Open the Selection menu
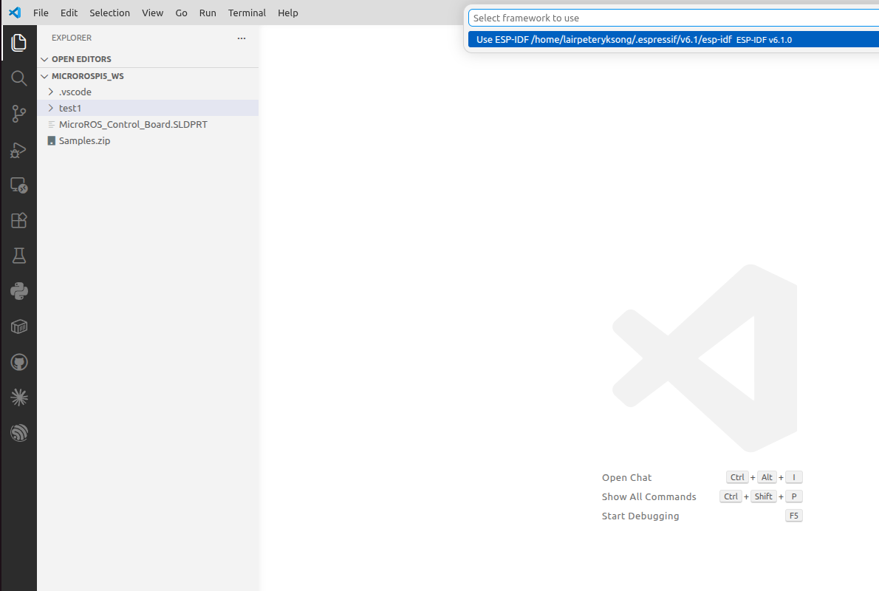The height and width of the screenshot is (591, 879). pyautogui.click(x=110, y=13)
